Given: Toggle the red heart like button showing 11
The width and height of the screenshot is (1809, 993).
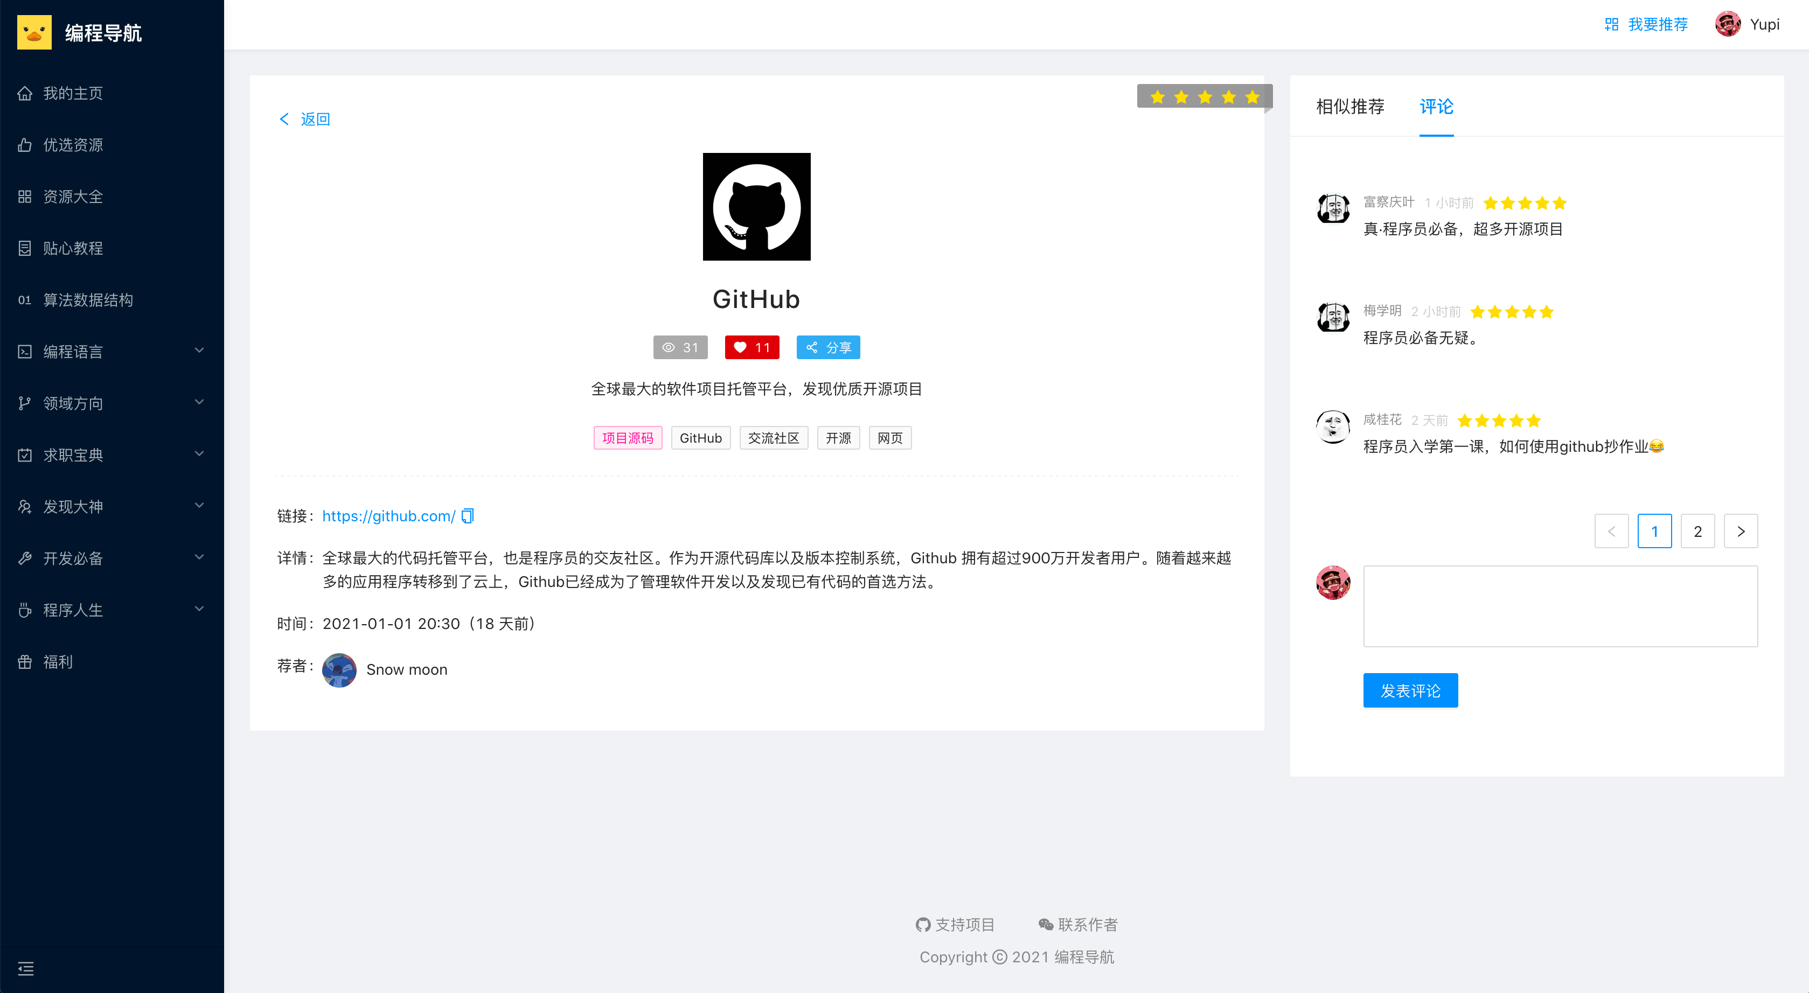Looking at the screenshot, I should (752, 347).
